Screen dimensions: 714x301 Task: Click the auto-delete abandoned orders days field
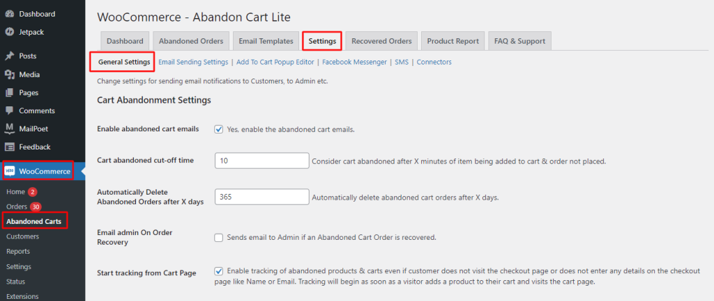point(261,197)
